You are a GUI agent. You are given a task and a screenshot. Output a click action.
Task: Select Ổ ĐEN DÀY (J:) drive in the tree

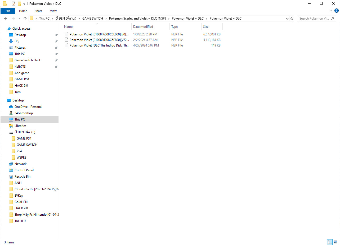point(25,132)
